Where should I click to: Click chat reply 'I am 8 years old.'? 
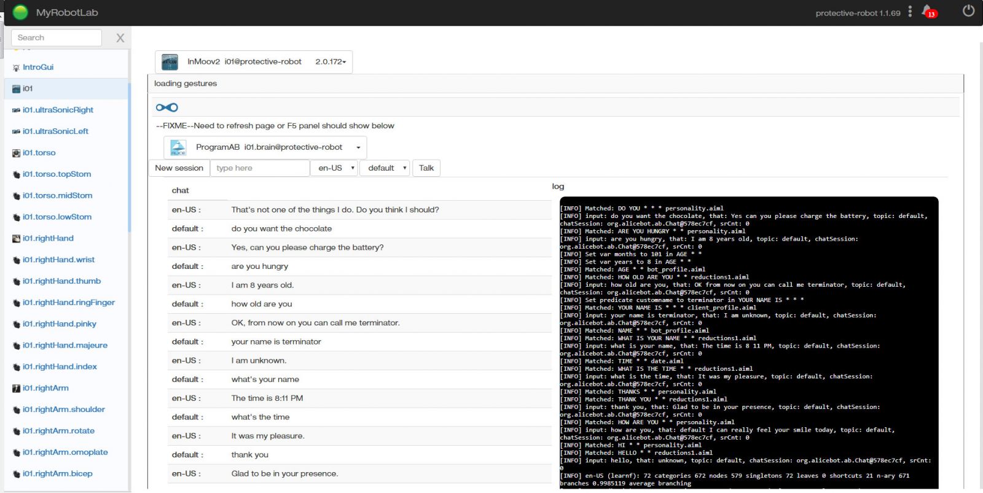(x=262, y=285)
